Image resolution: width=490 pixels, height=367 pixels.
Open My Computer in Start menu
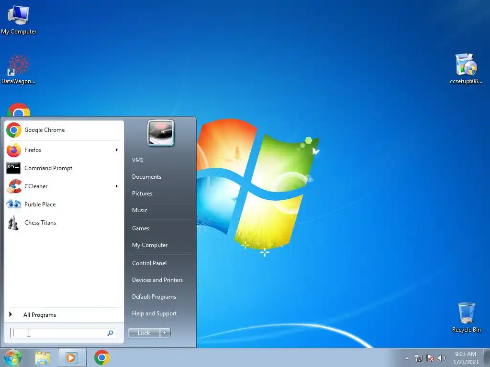(x=150, y=245)
